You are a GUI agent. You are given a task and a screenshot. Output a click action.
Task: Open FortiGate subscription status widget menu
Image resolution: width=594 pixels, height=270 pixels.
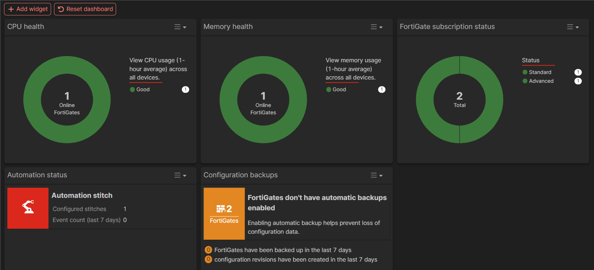coord(572,27)
